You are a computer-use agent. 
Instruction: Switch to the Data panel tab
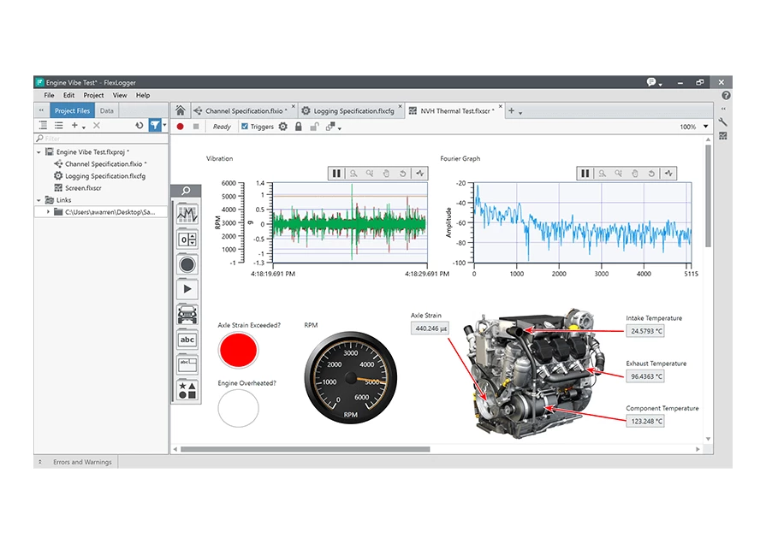click(x=106, y=111)
